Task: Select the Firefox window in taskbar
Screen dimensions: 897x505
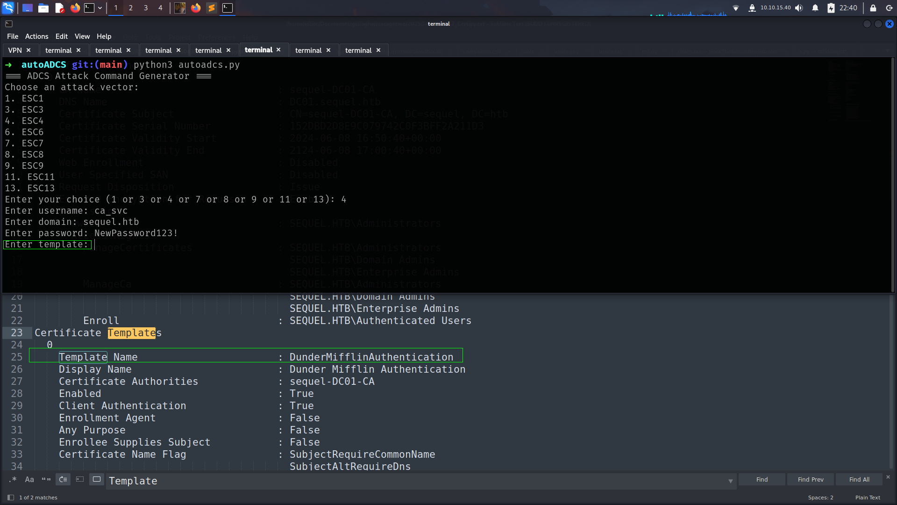Action: click(196, 8)
